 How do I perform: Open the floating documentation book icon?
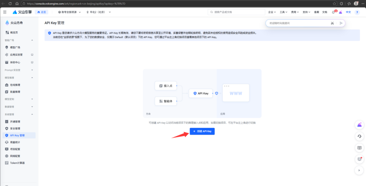(359, 148)
